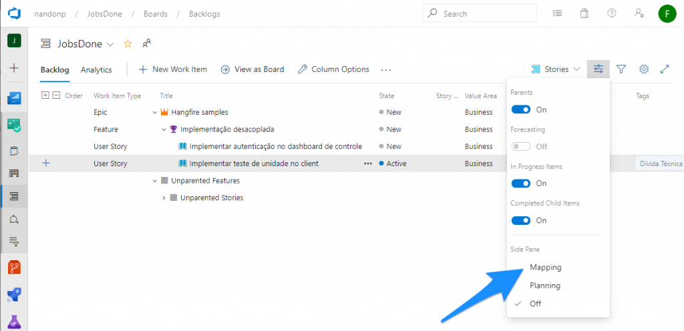Sort by the Tags column header
The width and height of the screenshot is (684, 331).
(643, 96)
